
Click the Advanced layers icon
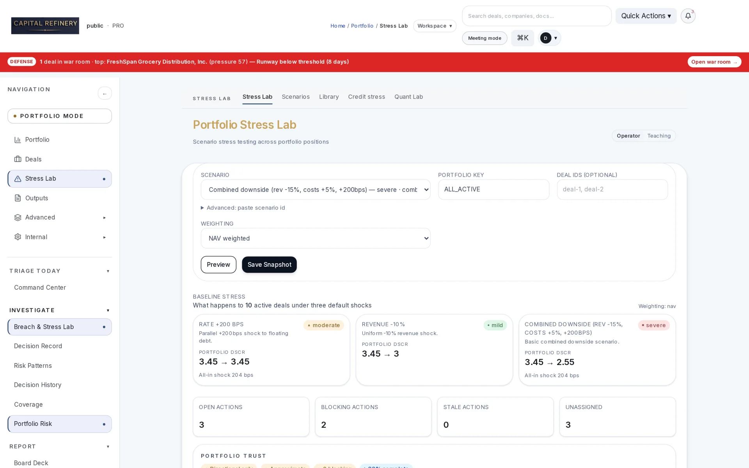18,218
